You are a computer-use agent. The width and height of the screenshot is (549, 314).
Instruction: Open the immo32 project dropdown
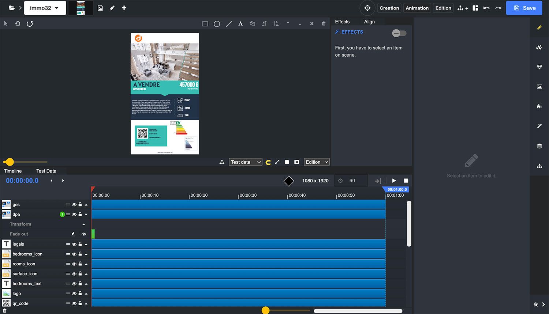[45, 8]
